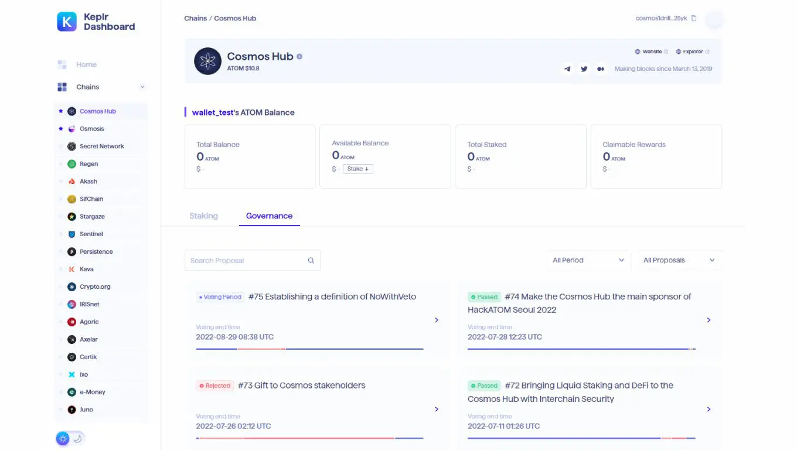Open the All Period dropdown
This screenshot has height=450, width=797.
588,260
